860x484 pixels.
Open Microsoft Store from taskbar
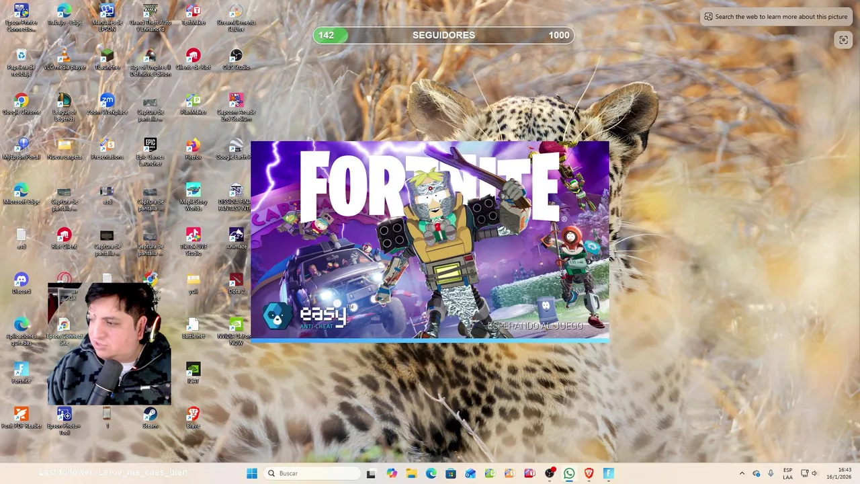(x=451, y=473)
